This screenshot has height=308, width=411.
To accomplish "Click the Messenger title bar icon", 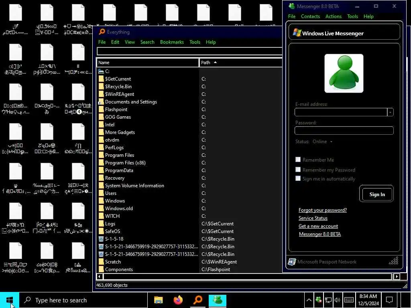I will click(291, 6).
